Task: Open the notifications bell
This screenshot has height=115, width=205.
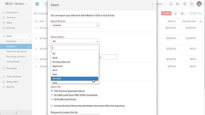Action: pos(171,4)
